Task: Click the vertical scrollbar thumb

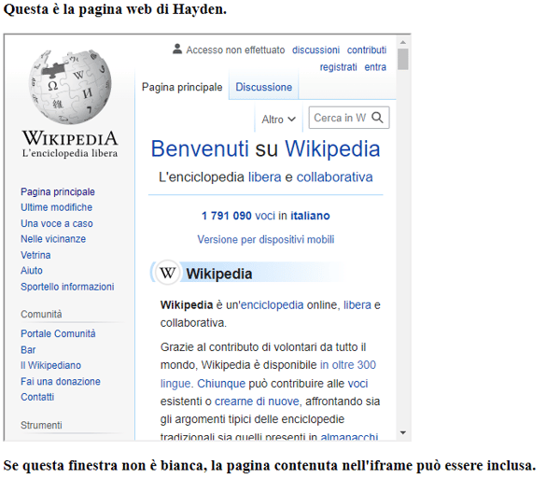Action: pyautogui.click(x=403, y=59)
